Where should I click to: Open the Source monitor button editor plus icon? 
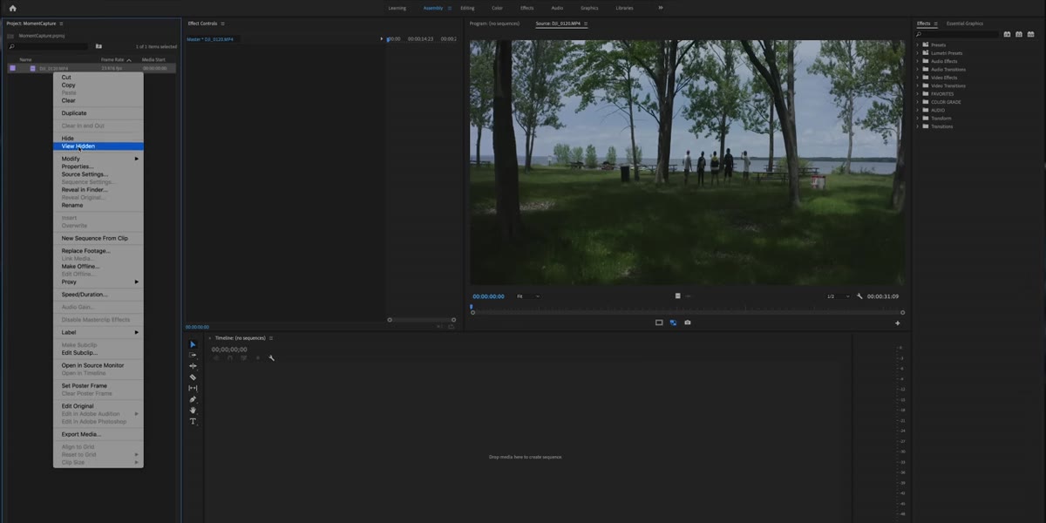coord(897,323)
